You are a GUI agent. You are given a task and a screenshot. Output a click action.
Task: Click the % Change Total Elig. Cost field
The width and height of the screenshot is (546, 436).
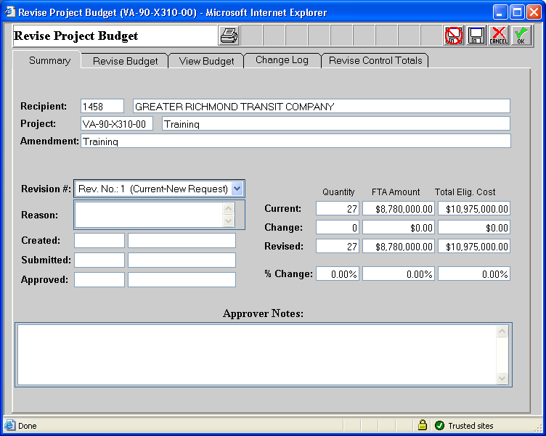(x=474, y=273)
